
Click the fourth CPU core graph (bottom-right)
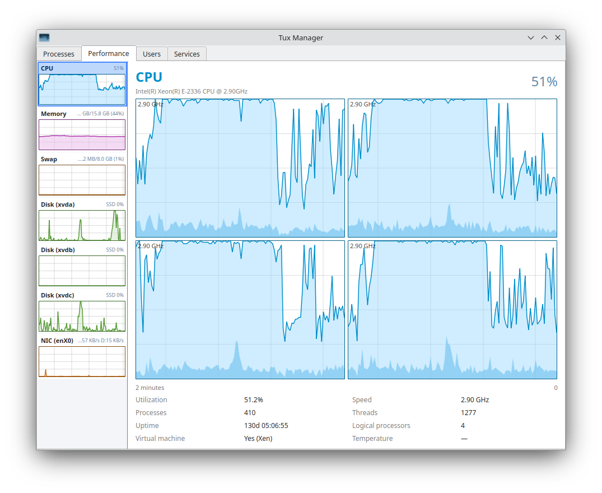452,310
